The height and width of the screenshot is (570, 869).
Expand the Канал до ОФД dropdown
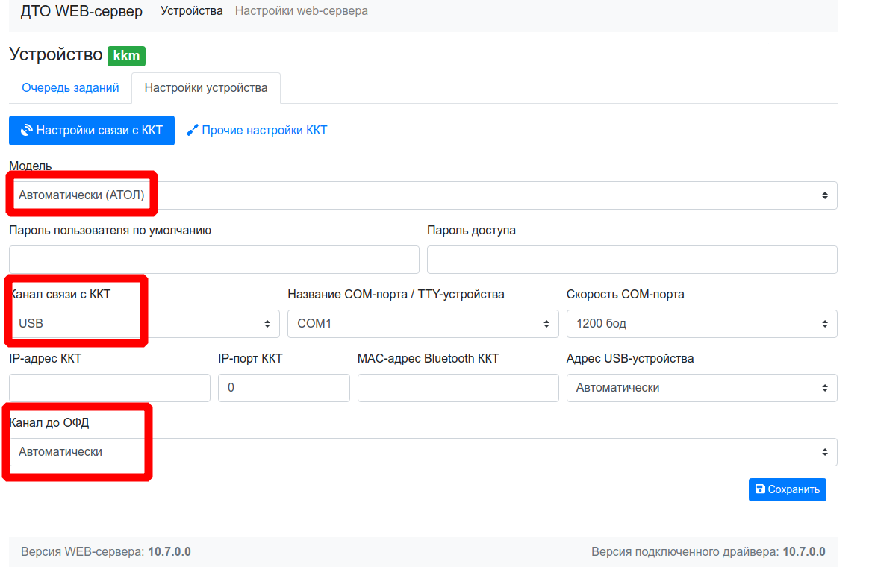click(x=423, y=452)
